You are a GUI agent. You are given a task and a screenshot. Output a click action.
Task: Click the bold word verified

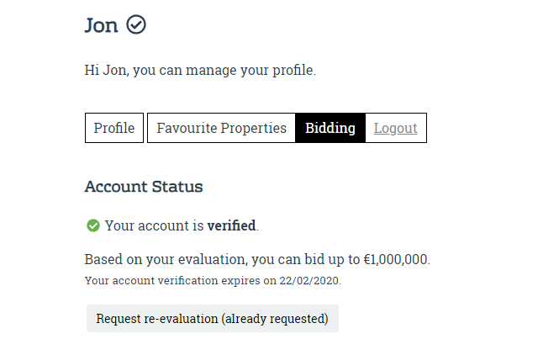[x=231, y=225]
